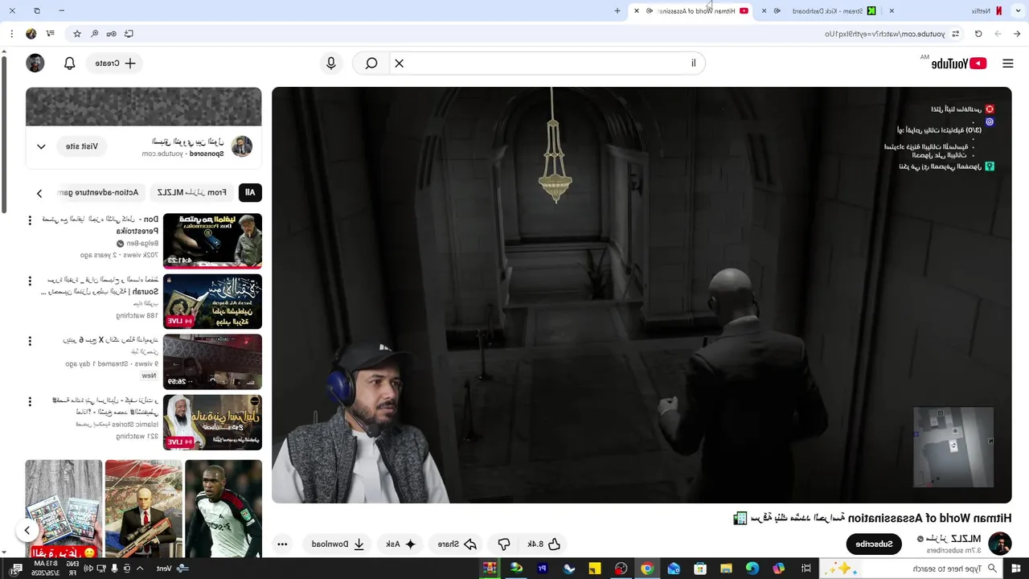Close the Hitman YouTube tab
Screen dimensions: 1029x579
pyautogui.click(x=637, y=11)
